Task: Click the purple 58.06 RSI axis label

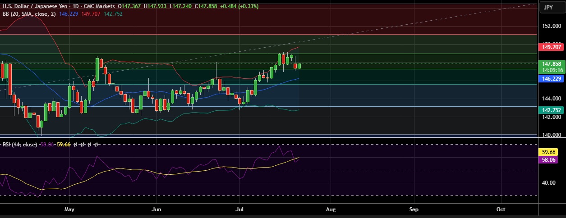Action: tap(548, 159)
